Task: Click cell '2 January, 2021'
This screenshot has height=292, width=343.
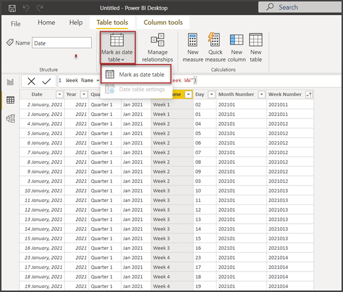Action: [x=42, y=105]
